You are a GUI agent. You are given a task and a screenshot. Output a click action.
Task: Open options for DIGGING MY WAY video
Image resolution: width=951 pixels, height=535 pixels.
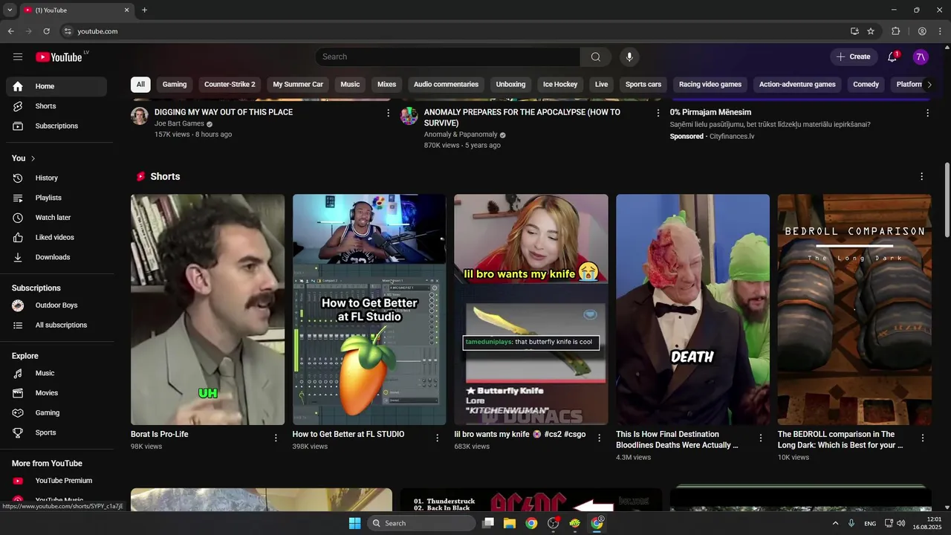[x=388, y=113]
